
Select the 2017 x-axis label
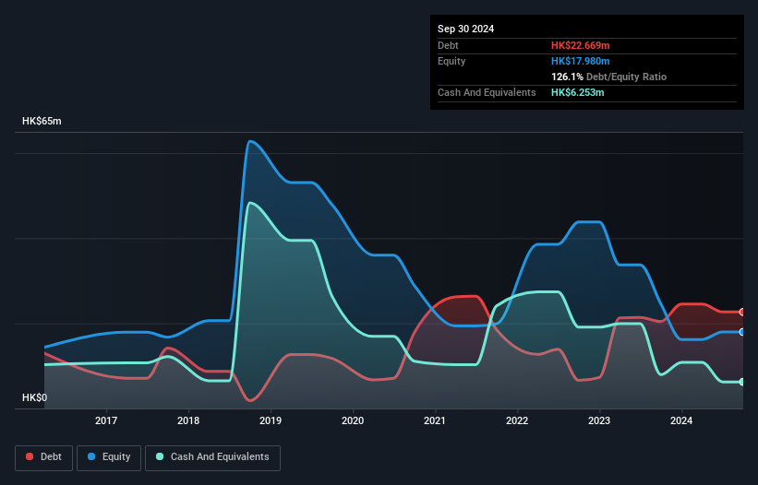tap(106, 420)
